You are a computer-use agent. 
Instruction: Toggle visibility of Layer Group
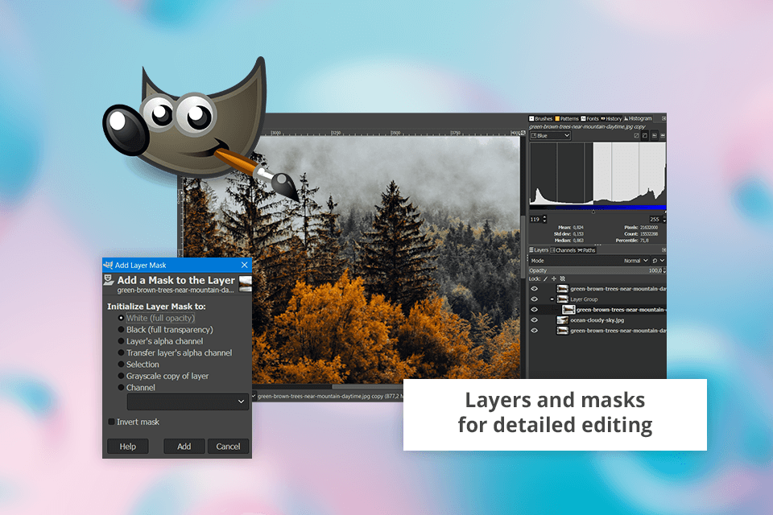(x=535, y=299)
